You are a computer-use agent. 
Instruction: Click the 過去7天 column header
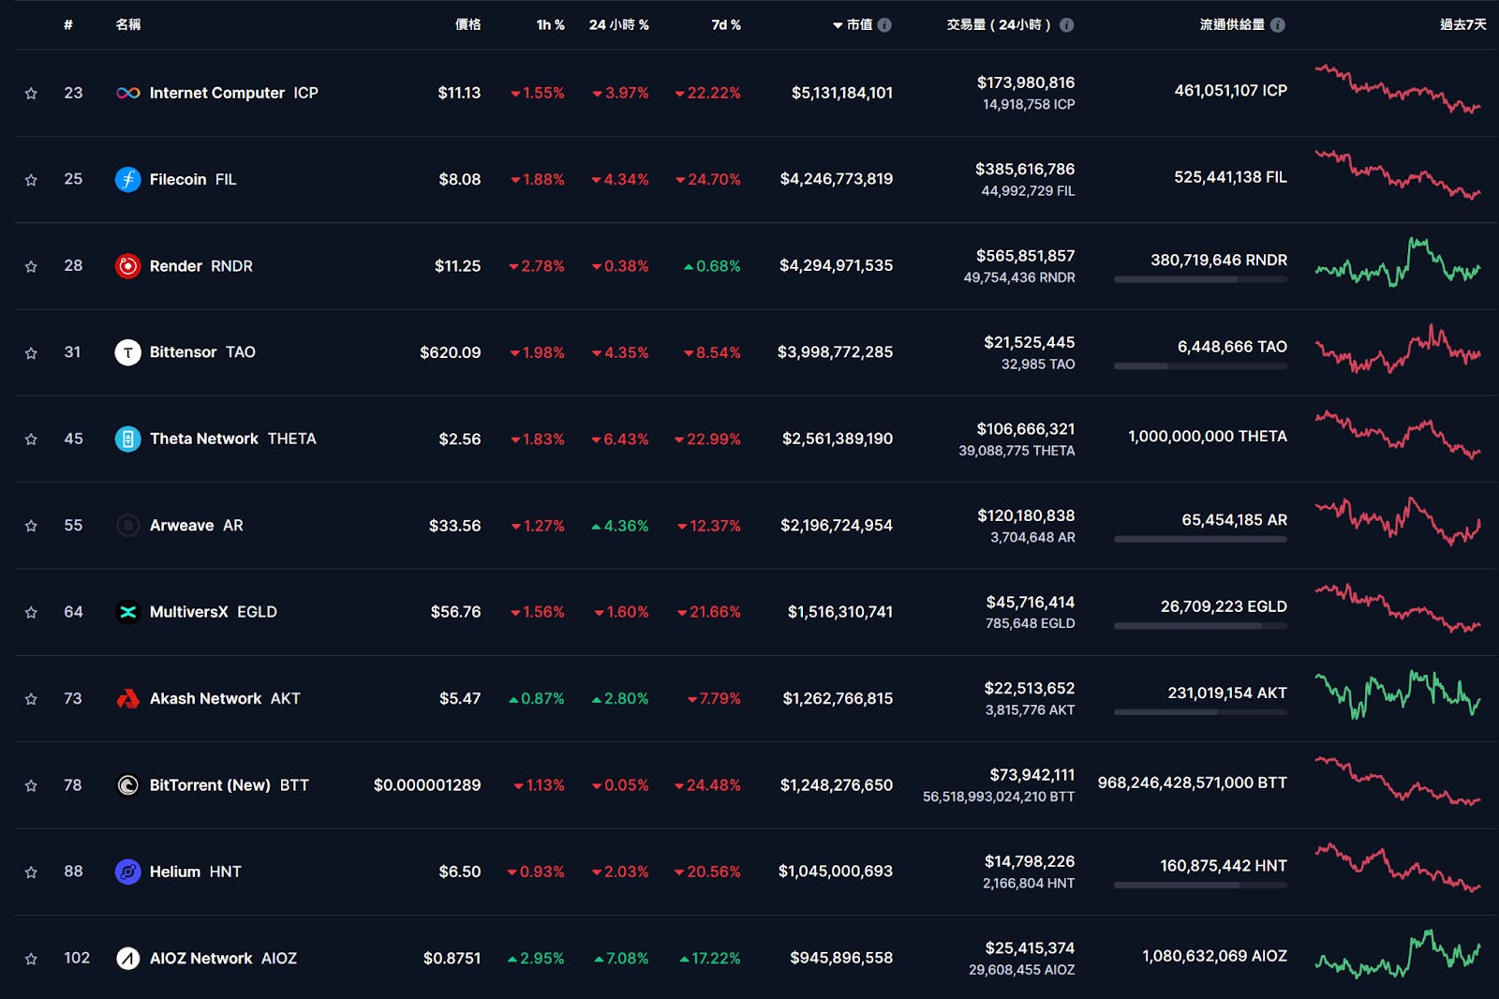click(1462, 25)
